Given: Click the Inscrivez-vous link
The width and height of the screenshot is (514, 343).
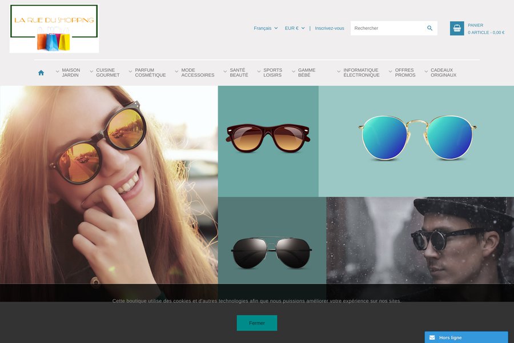Looking at the screenshot, I should [x=330, y=28].
